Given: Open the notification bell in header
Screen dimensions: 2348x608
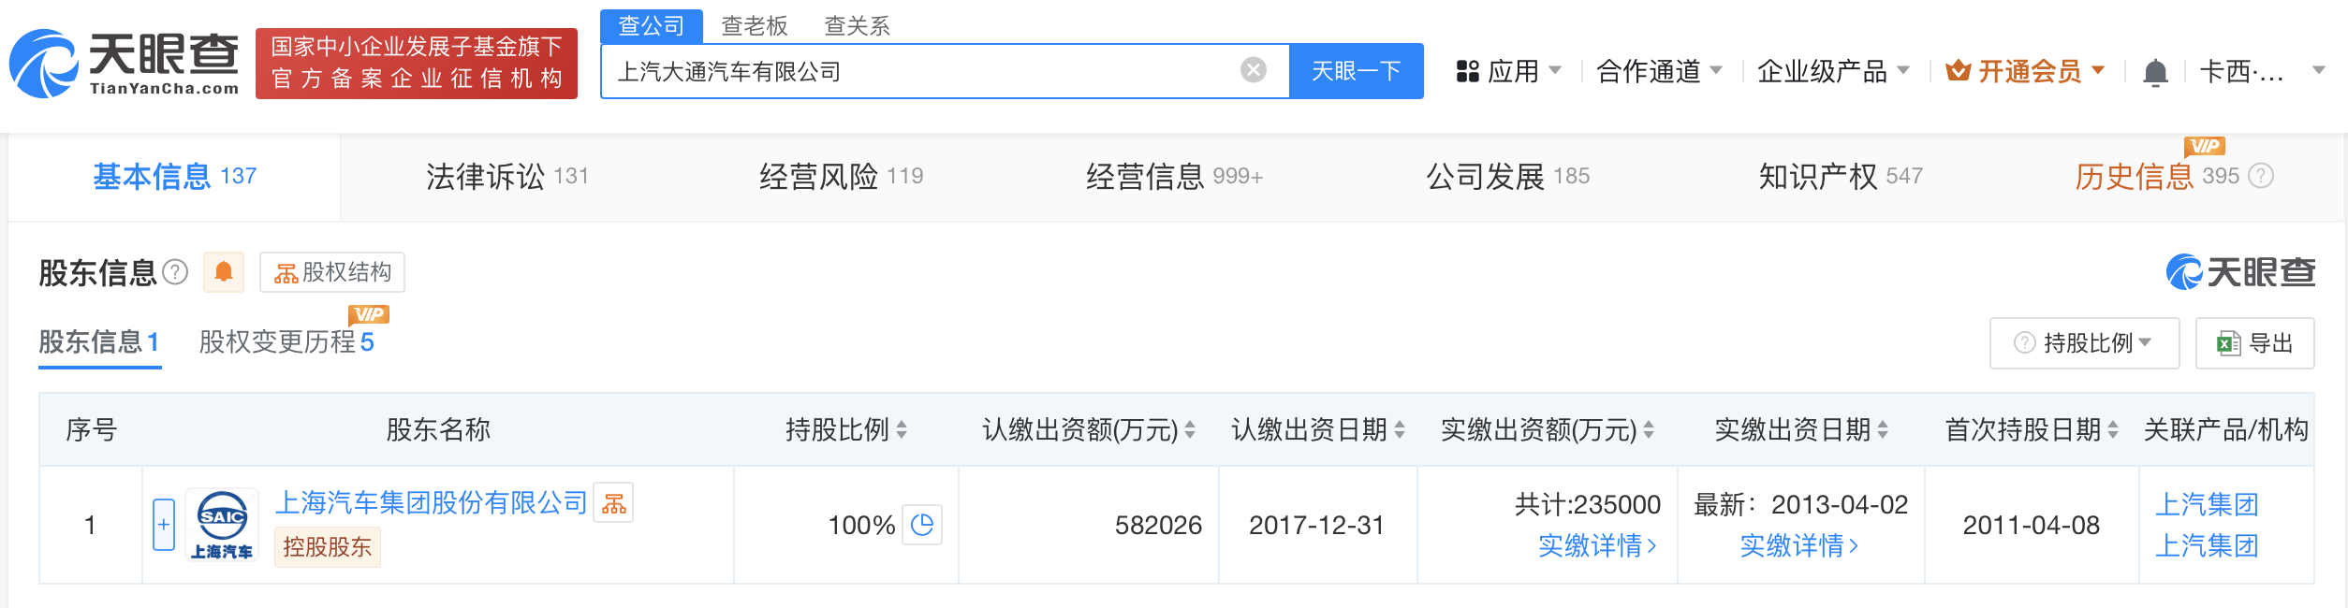Looking at the screenshot, I should point(2155,72).
